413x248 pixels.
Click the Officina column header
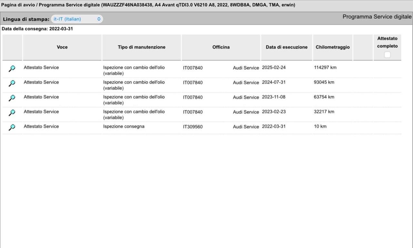[x=221, y=47]
